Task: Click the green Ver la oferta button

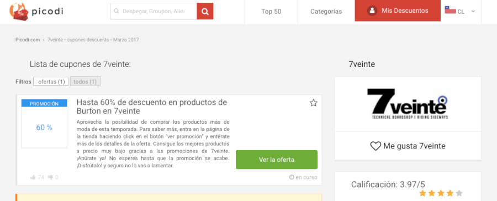Action: [277, 160]
